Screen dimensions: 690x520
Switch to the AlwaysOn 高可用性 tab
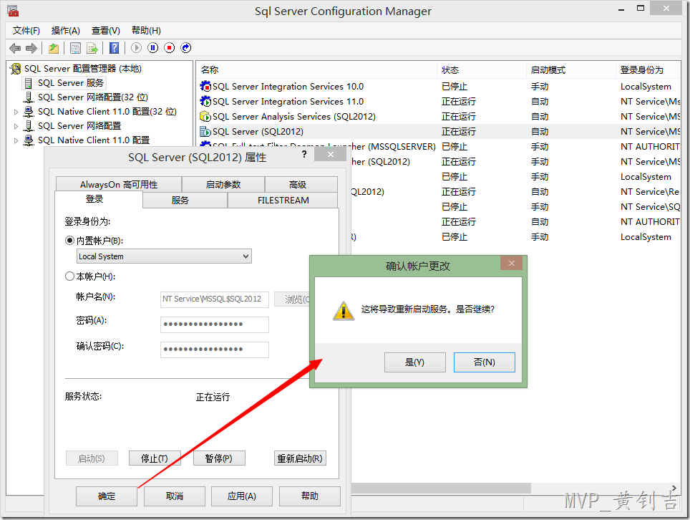tap(119, 185)
